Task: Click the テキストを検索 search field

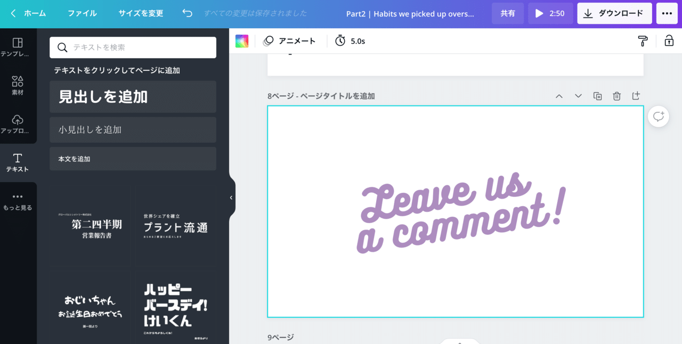Action: click(133, 47)
